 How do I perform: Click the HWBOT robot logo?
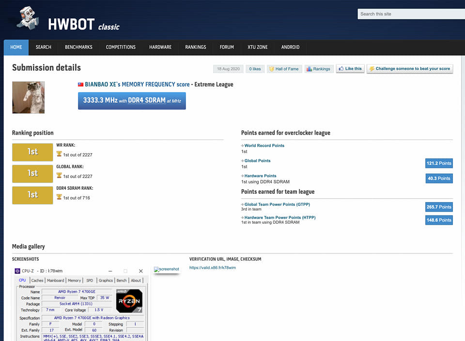pyautogui.click(x=28, y=18)
